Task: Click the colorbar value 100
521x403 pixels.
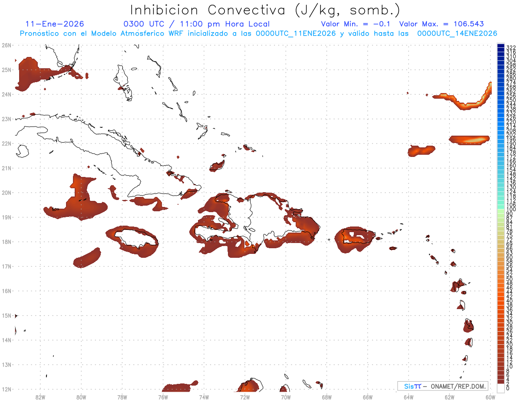Action: [x=511, y=210]
